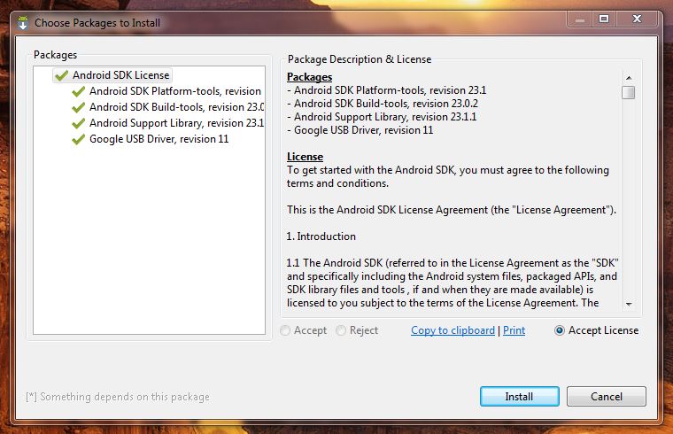Click checkmark icon next to Android SDK Build-tools
Image resolution: width=673 pixels, height=434 pixels.
point(79,107)
